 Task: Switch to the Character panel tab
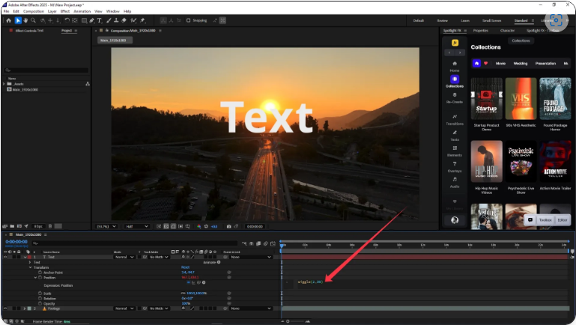point(507,31)
